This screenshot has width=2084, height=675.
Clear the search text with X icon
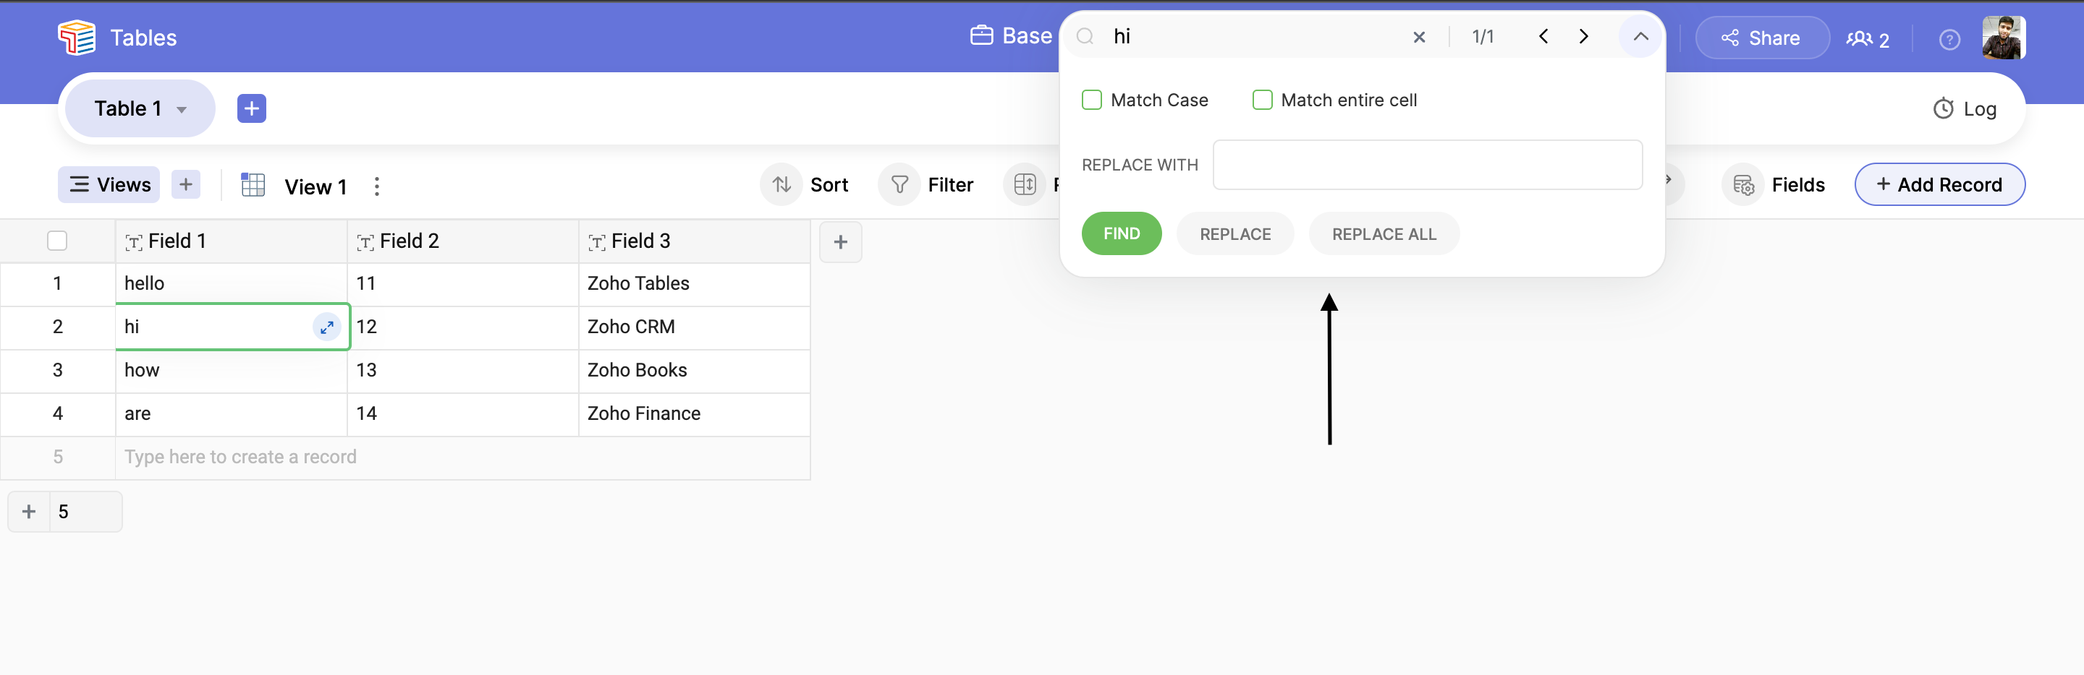tap(1419, 37)
